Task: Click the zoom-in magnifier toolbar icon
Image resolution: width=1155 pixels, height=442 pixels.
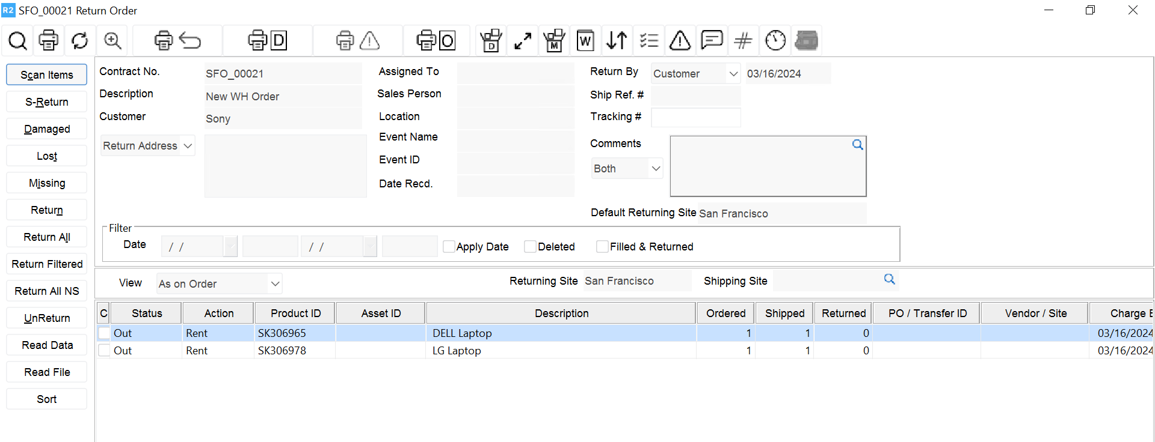Action: pyautogui.click(x=112, y=41)
